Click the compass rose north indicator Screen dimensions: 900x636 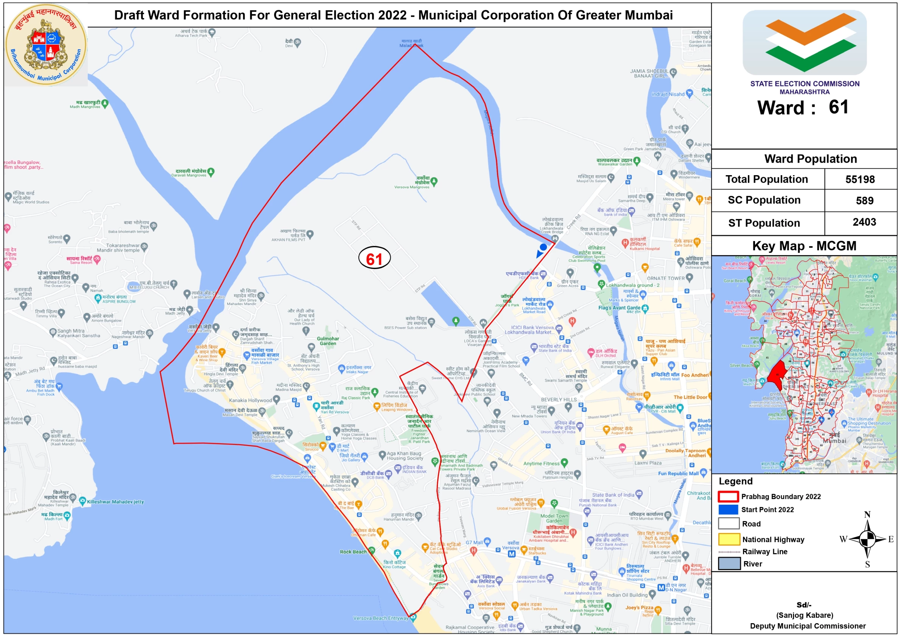[867, 515]
